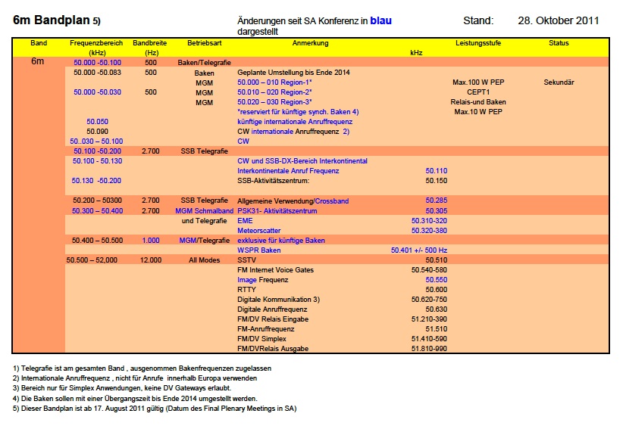Click the date '28. Oktober 2011'
Viewport: 623px width, 426px height.
559,20
